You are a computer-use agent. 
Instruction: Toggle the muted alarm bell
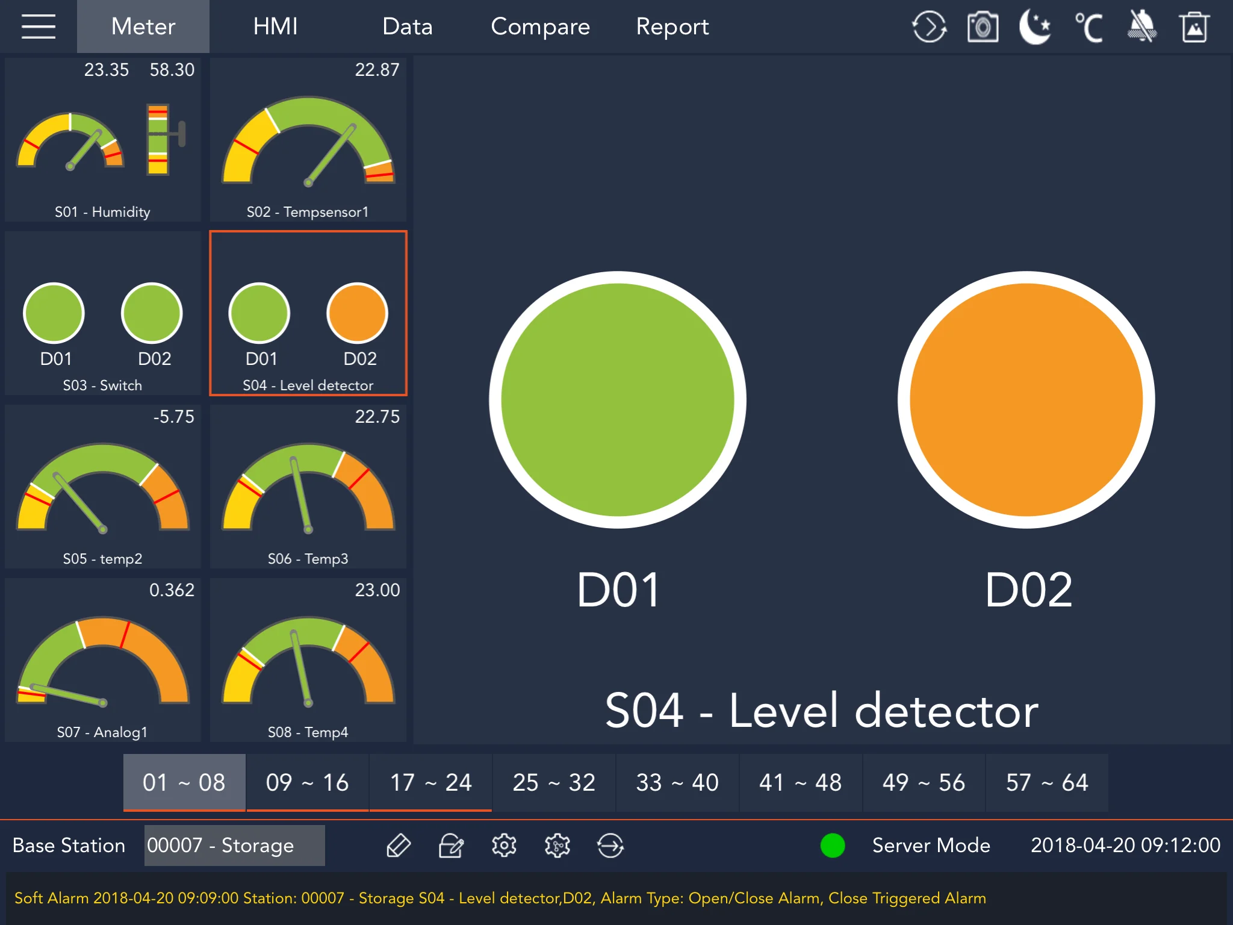[1141, 27]
